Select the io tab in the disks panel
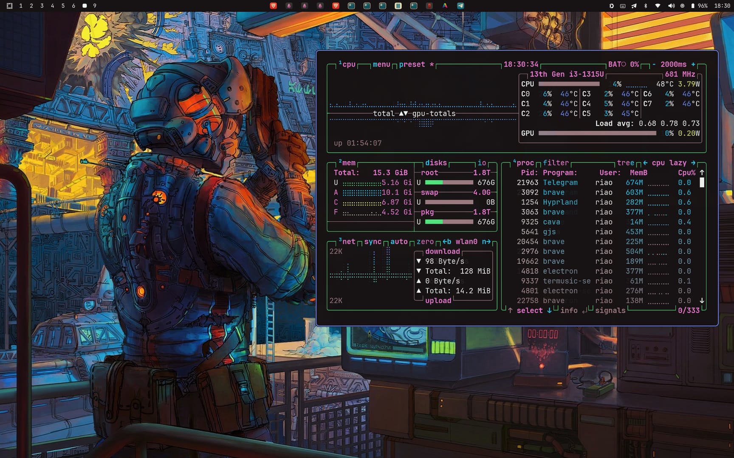The image size is (734, 458). click(482, 163)
